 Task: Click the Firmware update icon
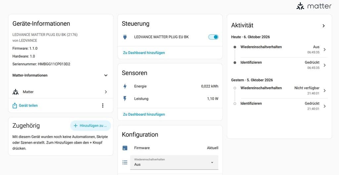pyautogui.click(x=125, y=148)
